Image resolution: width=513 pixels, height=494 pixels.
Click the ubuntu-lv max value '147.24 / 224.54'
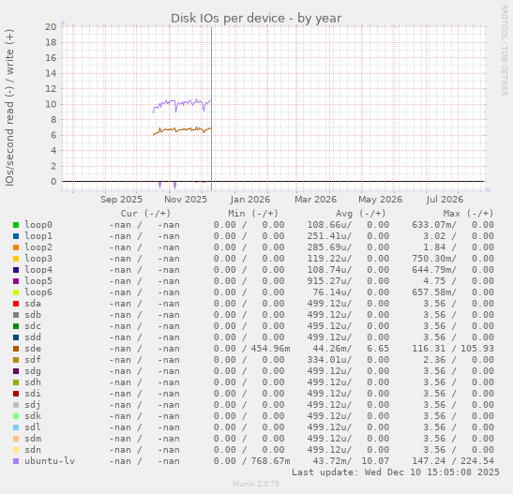point(453,461)
